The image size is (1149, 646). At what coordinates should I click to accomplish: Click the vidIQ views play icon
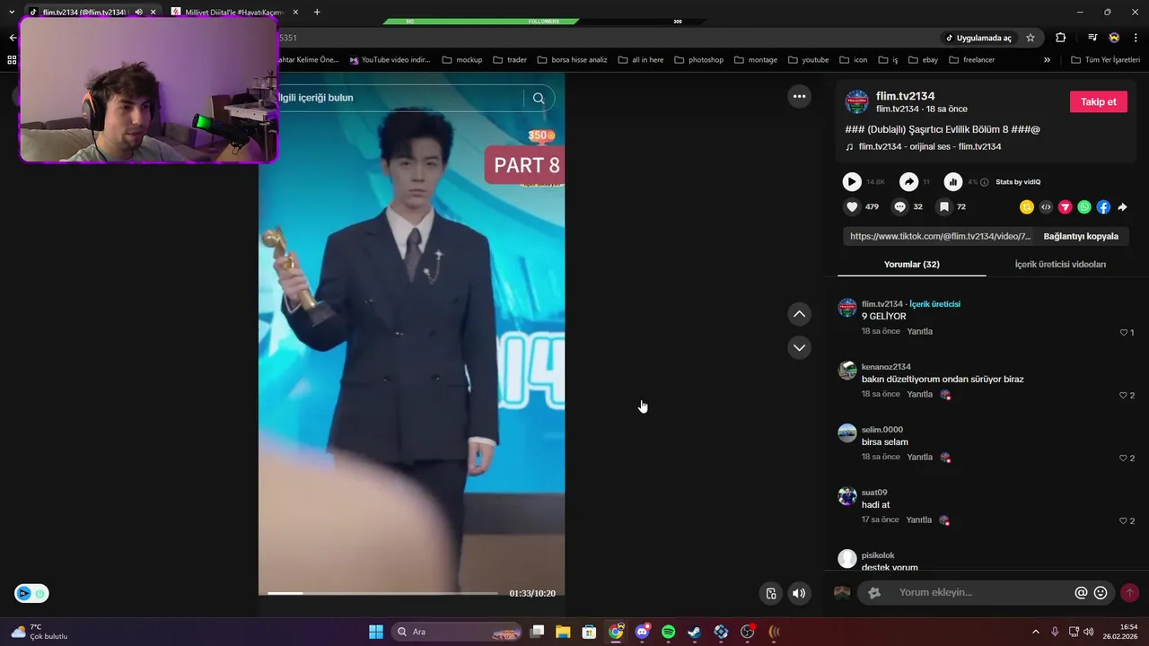[x=852, y=181]
